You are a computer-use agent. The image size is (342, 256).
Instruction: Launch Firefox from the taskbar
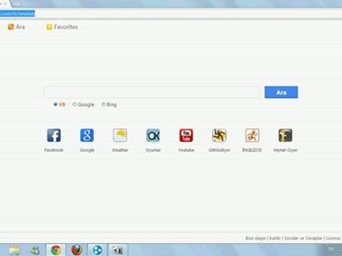(77, 250)
